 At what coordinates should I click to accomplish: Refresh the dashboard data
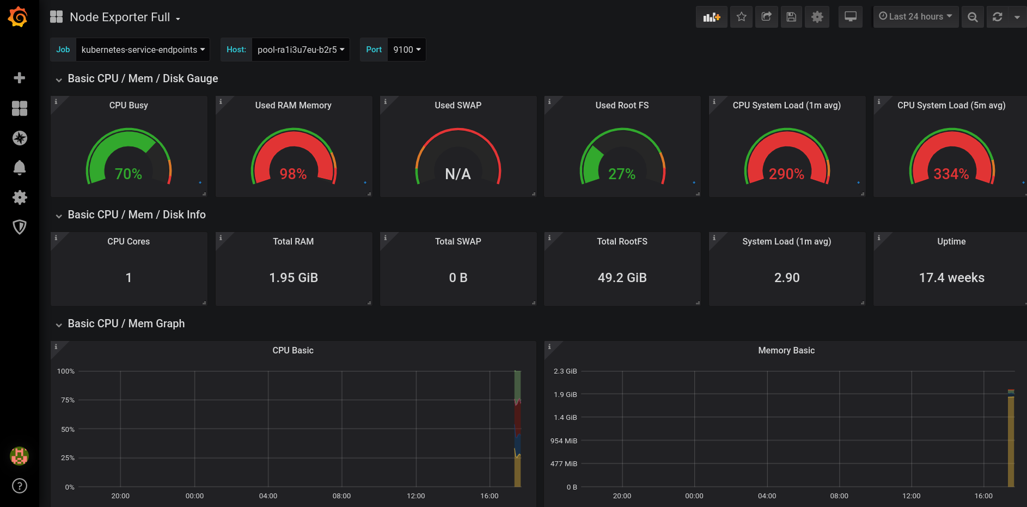tap(997, 17)
